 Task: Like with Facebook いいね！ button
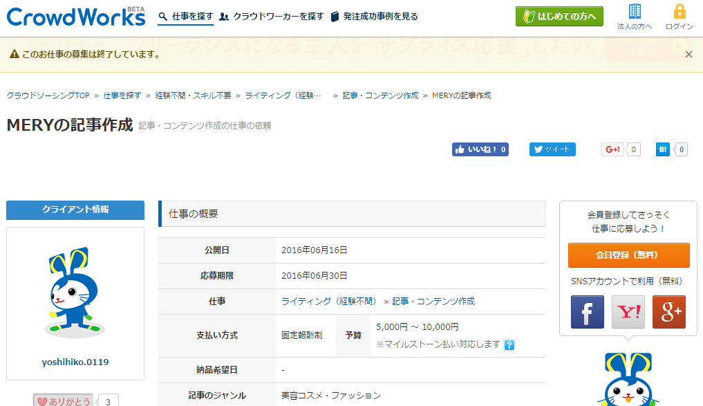(480, 149)
